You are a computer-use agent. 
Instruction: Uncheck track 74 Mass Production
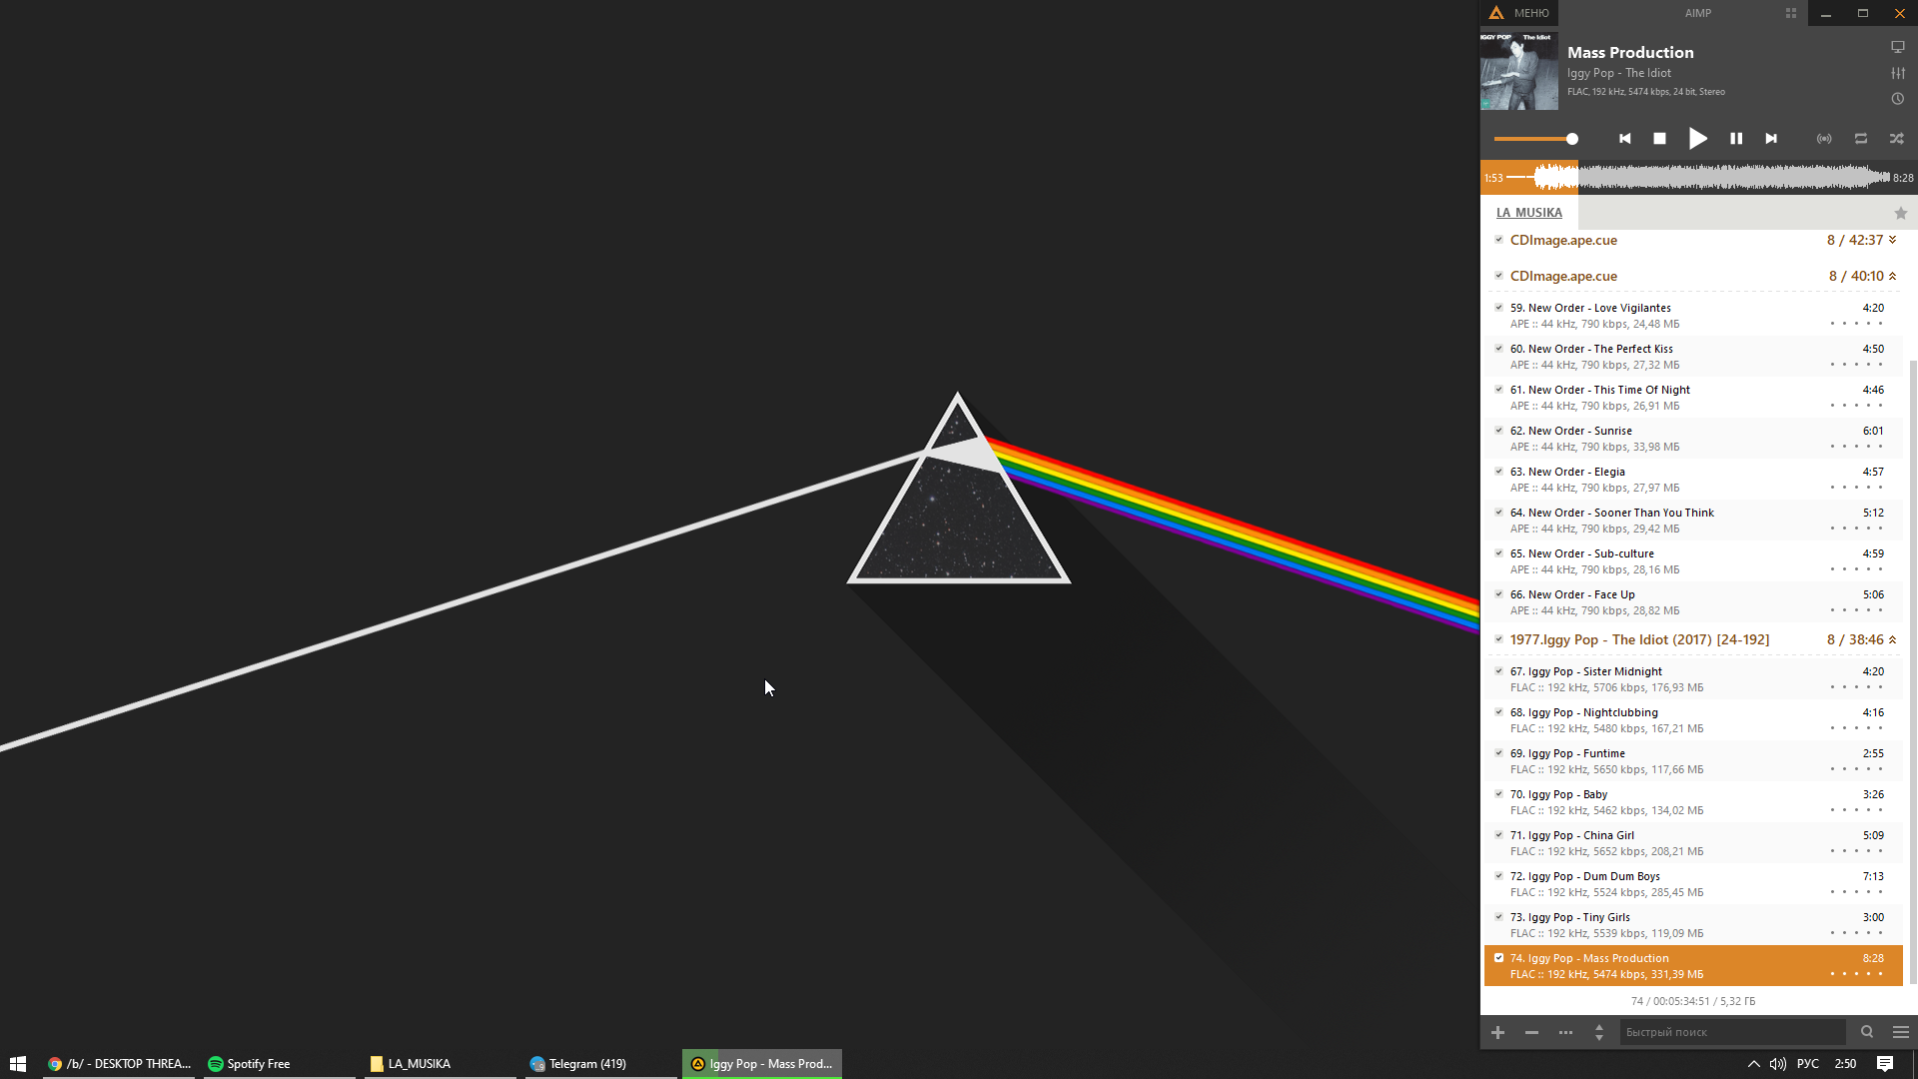pos(1498,958)
